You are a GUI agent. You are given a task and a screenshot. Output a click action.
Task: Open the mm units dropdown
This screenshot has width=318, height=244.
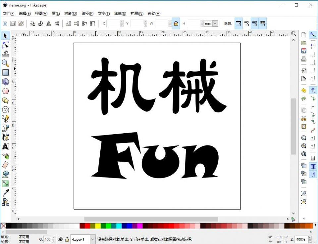coord(215,23)
